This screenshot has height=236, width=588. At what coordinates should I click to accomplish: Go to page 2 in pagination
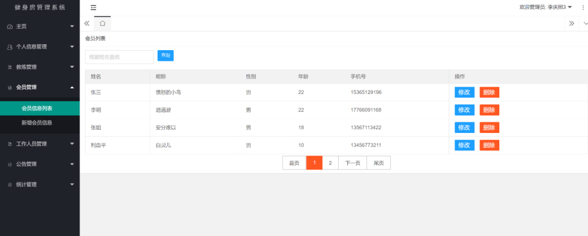[330, 163]
